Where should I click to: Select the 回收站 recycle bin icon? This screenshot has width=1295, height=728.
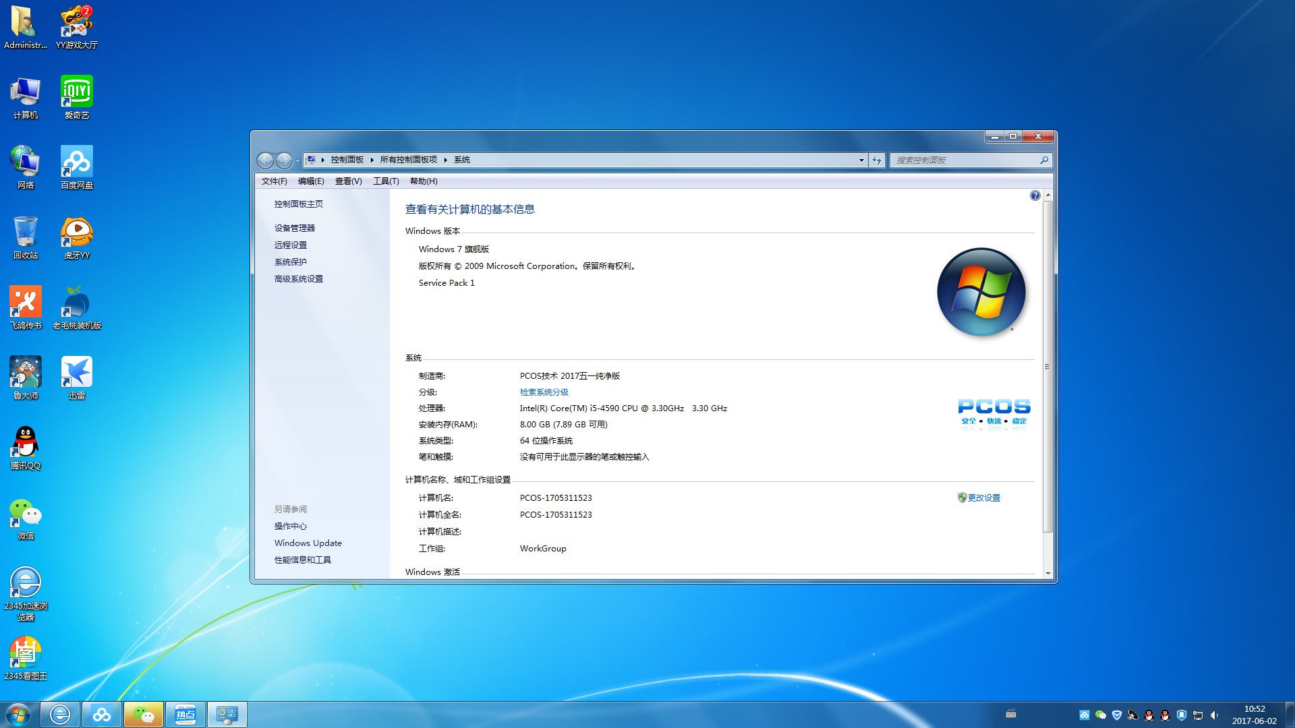point(25,237)
